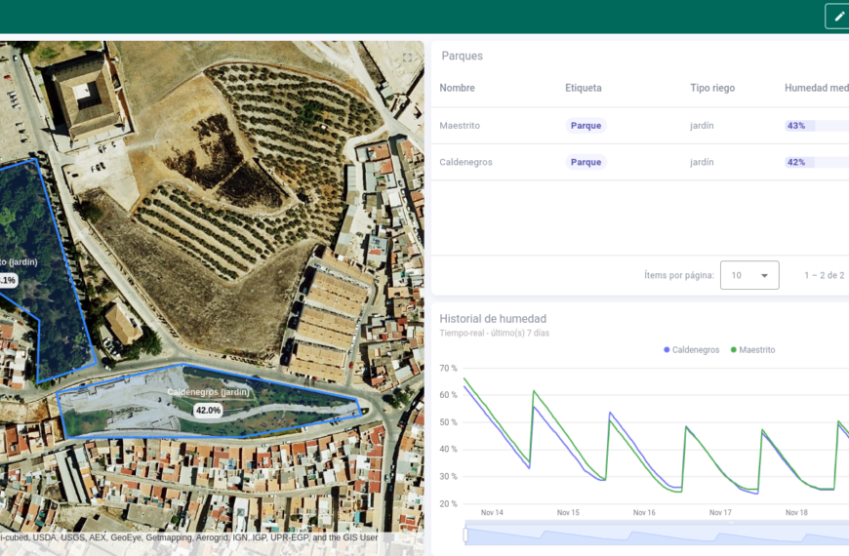Open the items per page dropdown
This screenshot has width=849, height=556.
pyautogui.click(x=748, y=275)
